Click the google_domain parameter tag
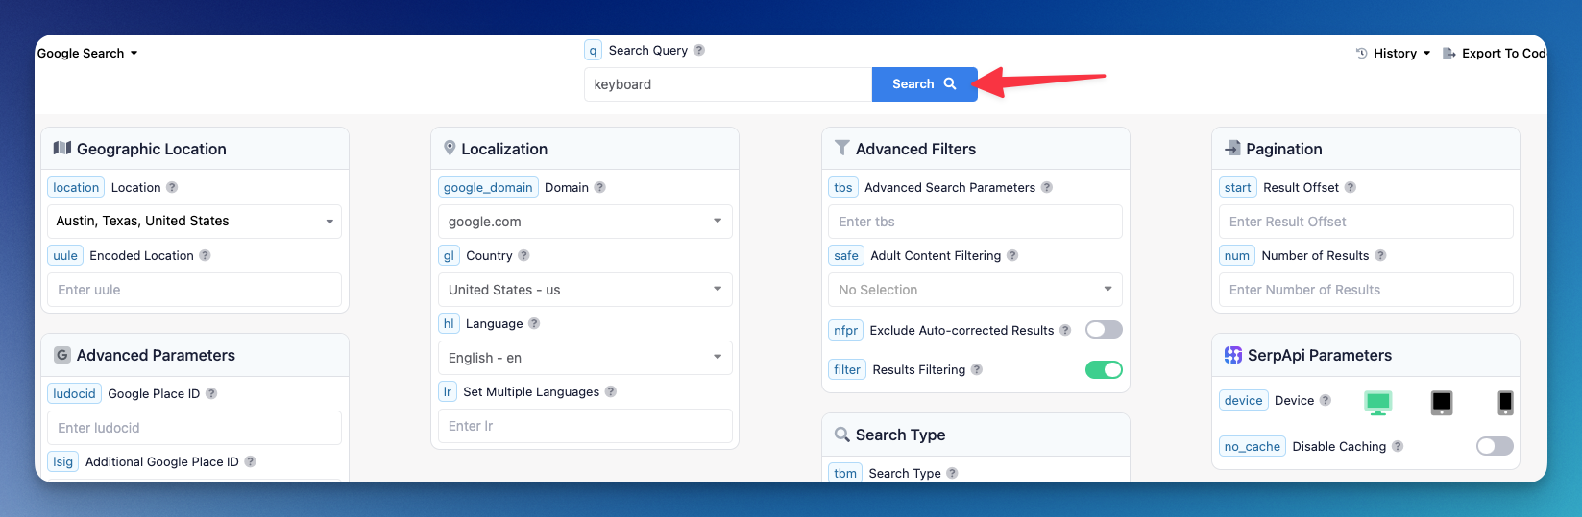The height and width of the screenshot is (517, 1582). tap(488, 187)
